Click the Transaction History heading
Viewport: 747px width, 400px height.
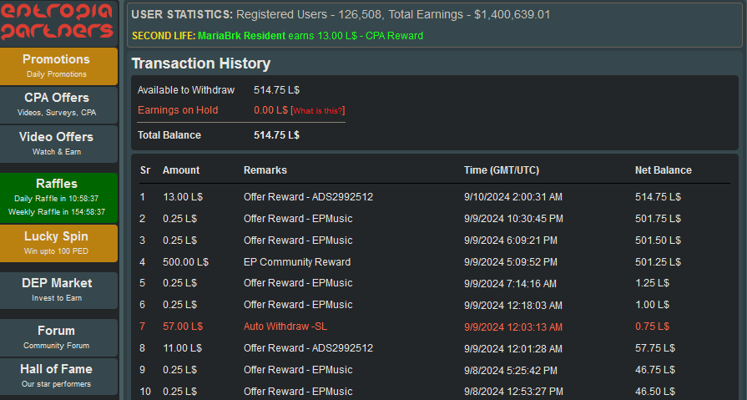tap(201, 63)
